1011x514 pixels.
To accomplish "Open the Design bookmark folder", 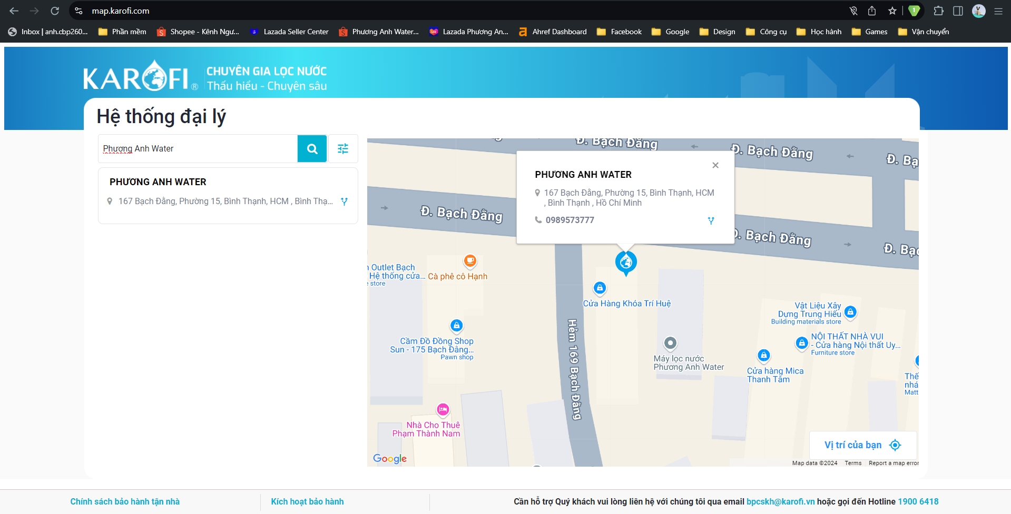I will point(718,32).
